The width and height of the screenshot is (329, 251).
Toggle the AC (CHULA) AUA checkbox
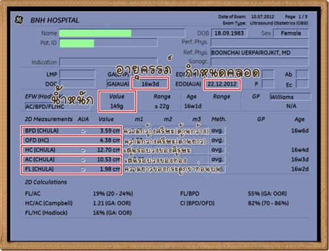tap(83, 159)
